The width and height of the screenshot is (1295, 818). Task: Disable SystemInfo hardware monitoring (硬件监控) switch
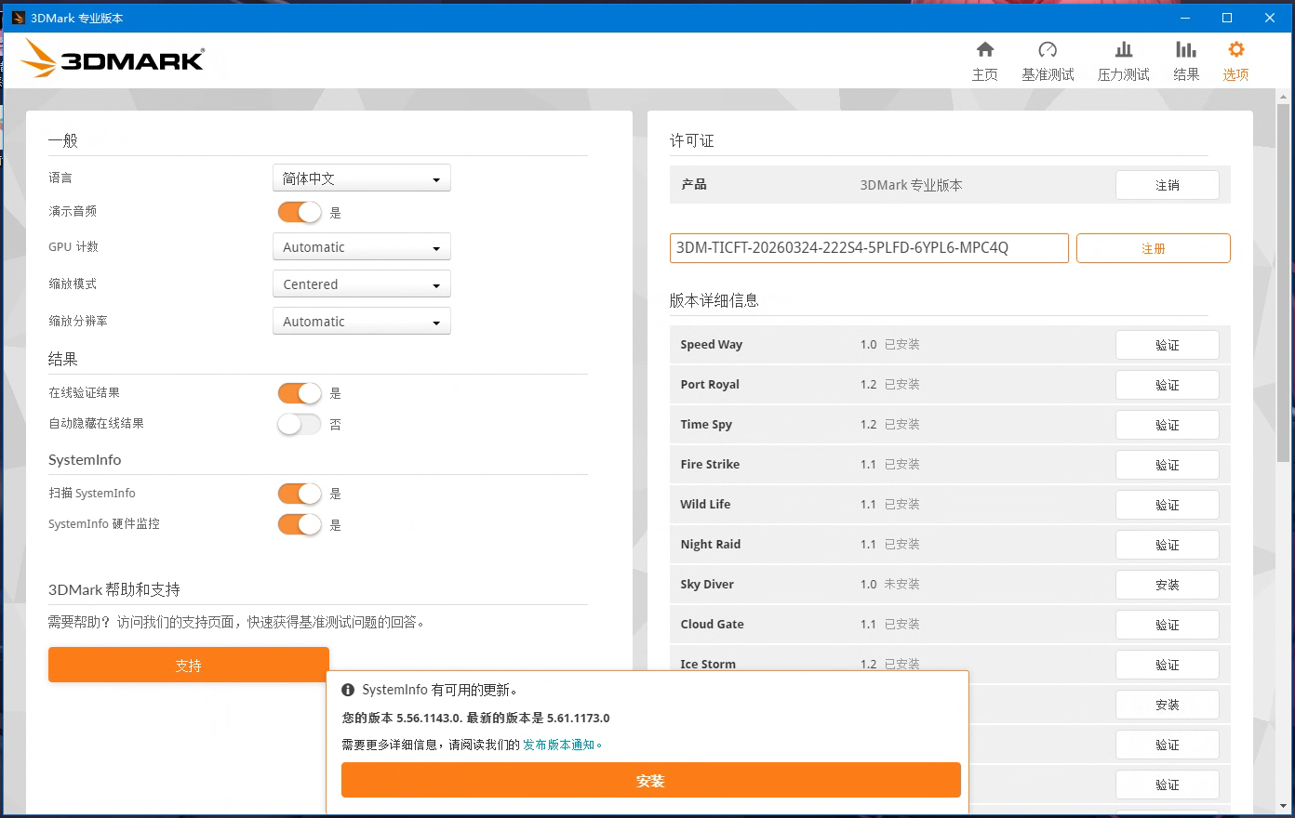(300, 524)
